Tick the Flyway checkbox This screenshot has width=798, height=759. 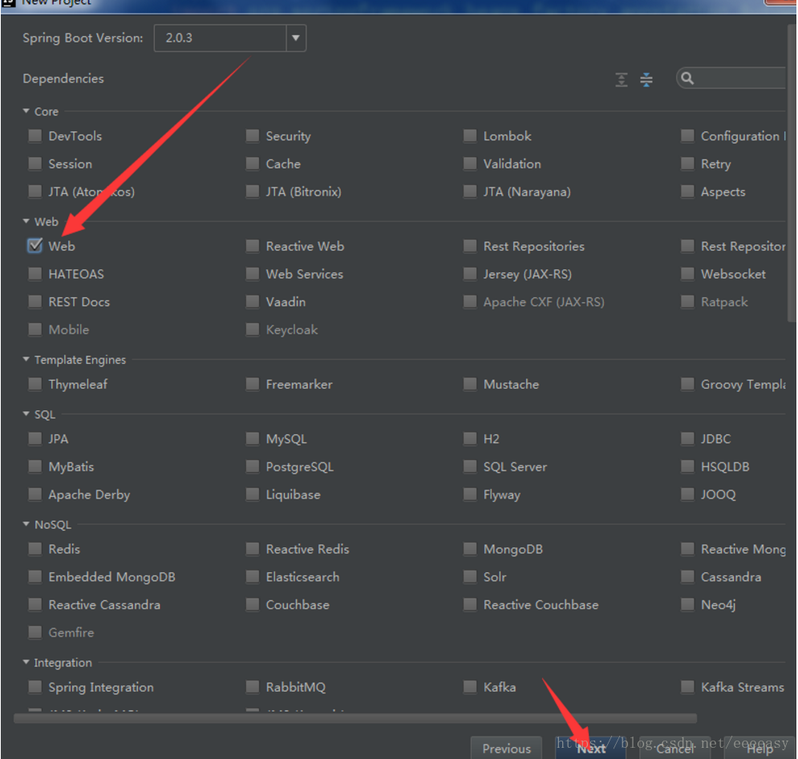click(470, 494)
